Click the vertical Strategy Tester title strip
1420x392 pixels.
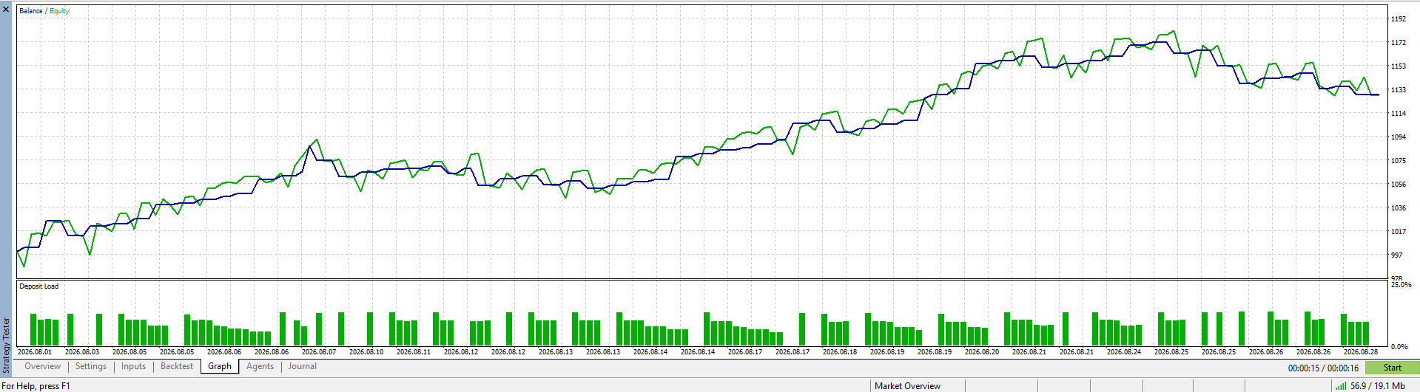[7, 344]
